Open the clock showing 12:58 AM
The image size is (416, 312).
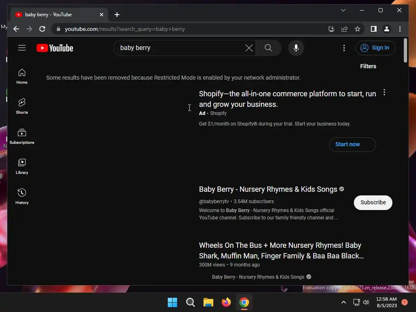387,302
